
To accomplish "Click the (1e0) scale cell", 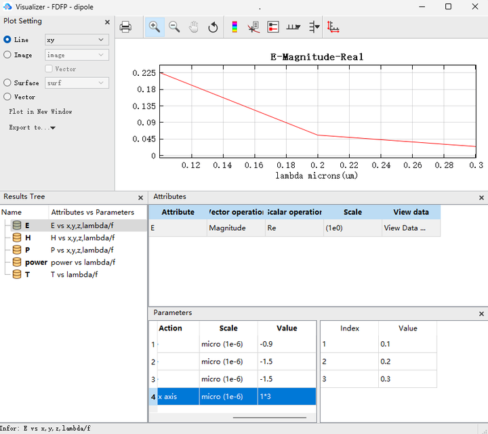I will 352,228.
